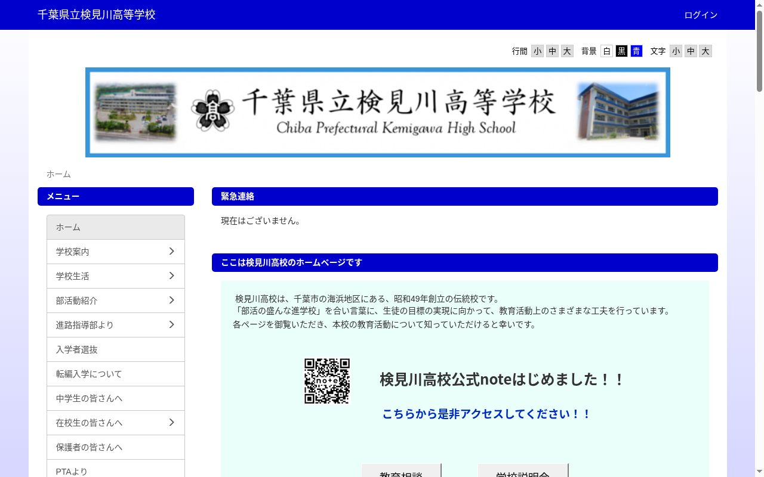Expand the 進路指導部より chevron
Screen dimensions: 764x477
pyautogui.click(x=171, y=325)
